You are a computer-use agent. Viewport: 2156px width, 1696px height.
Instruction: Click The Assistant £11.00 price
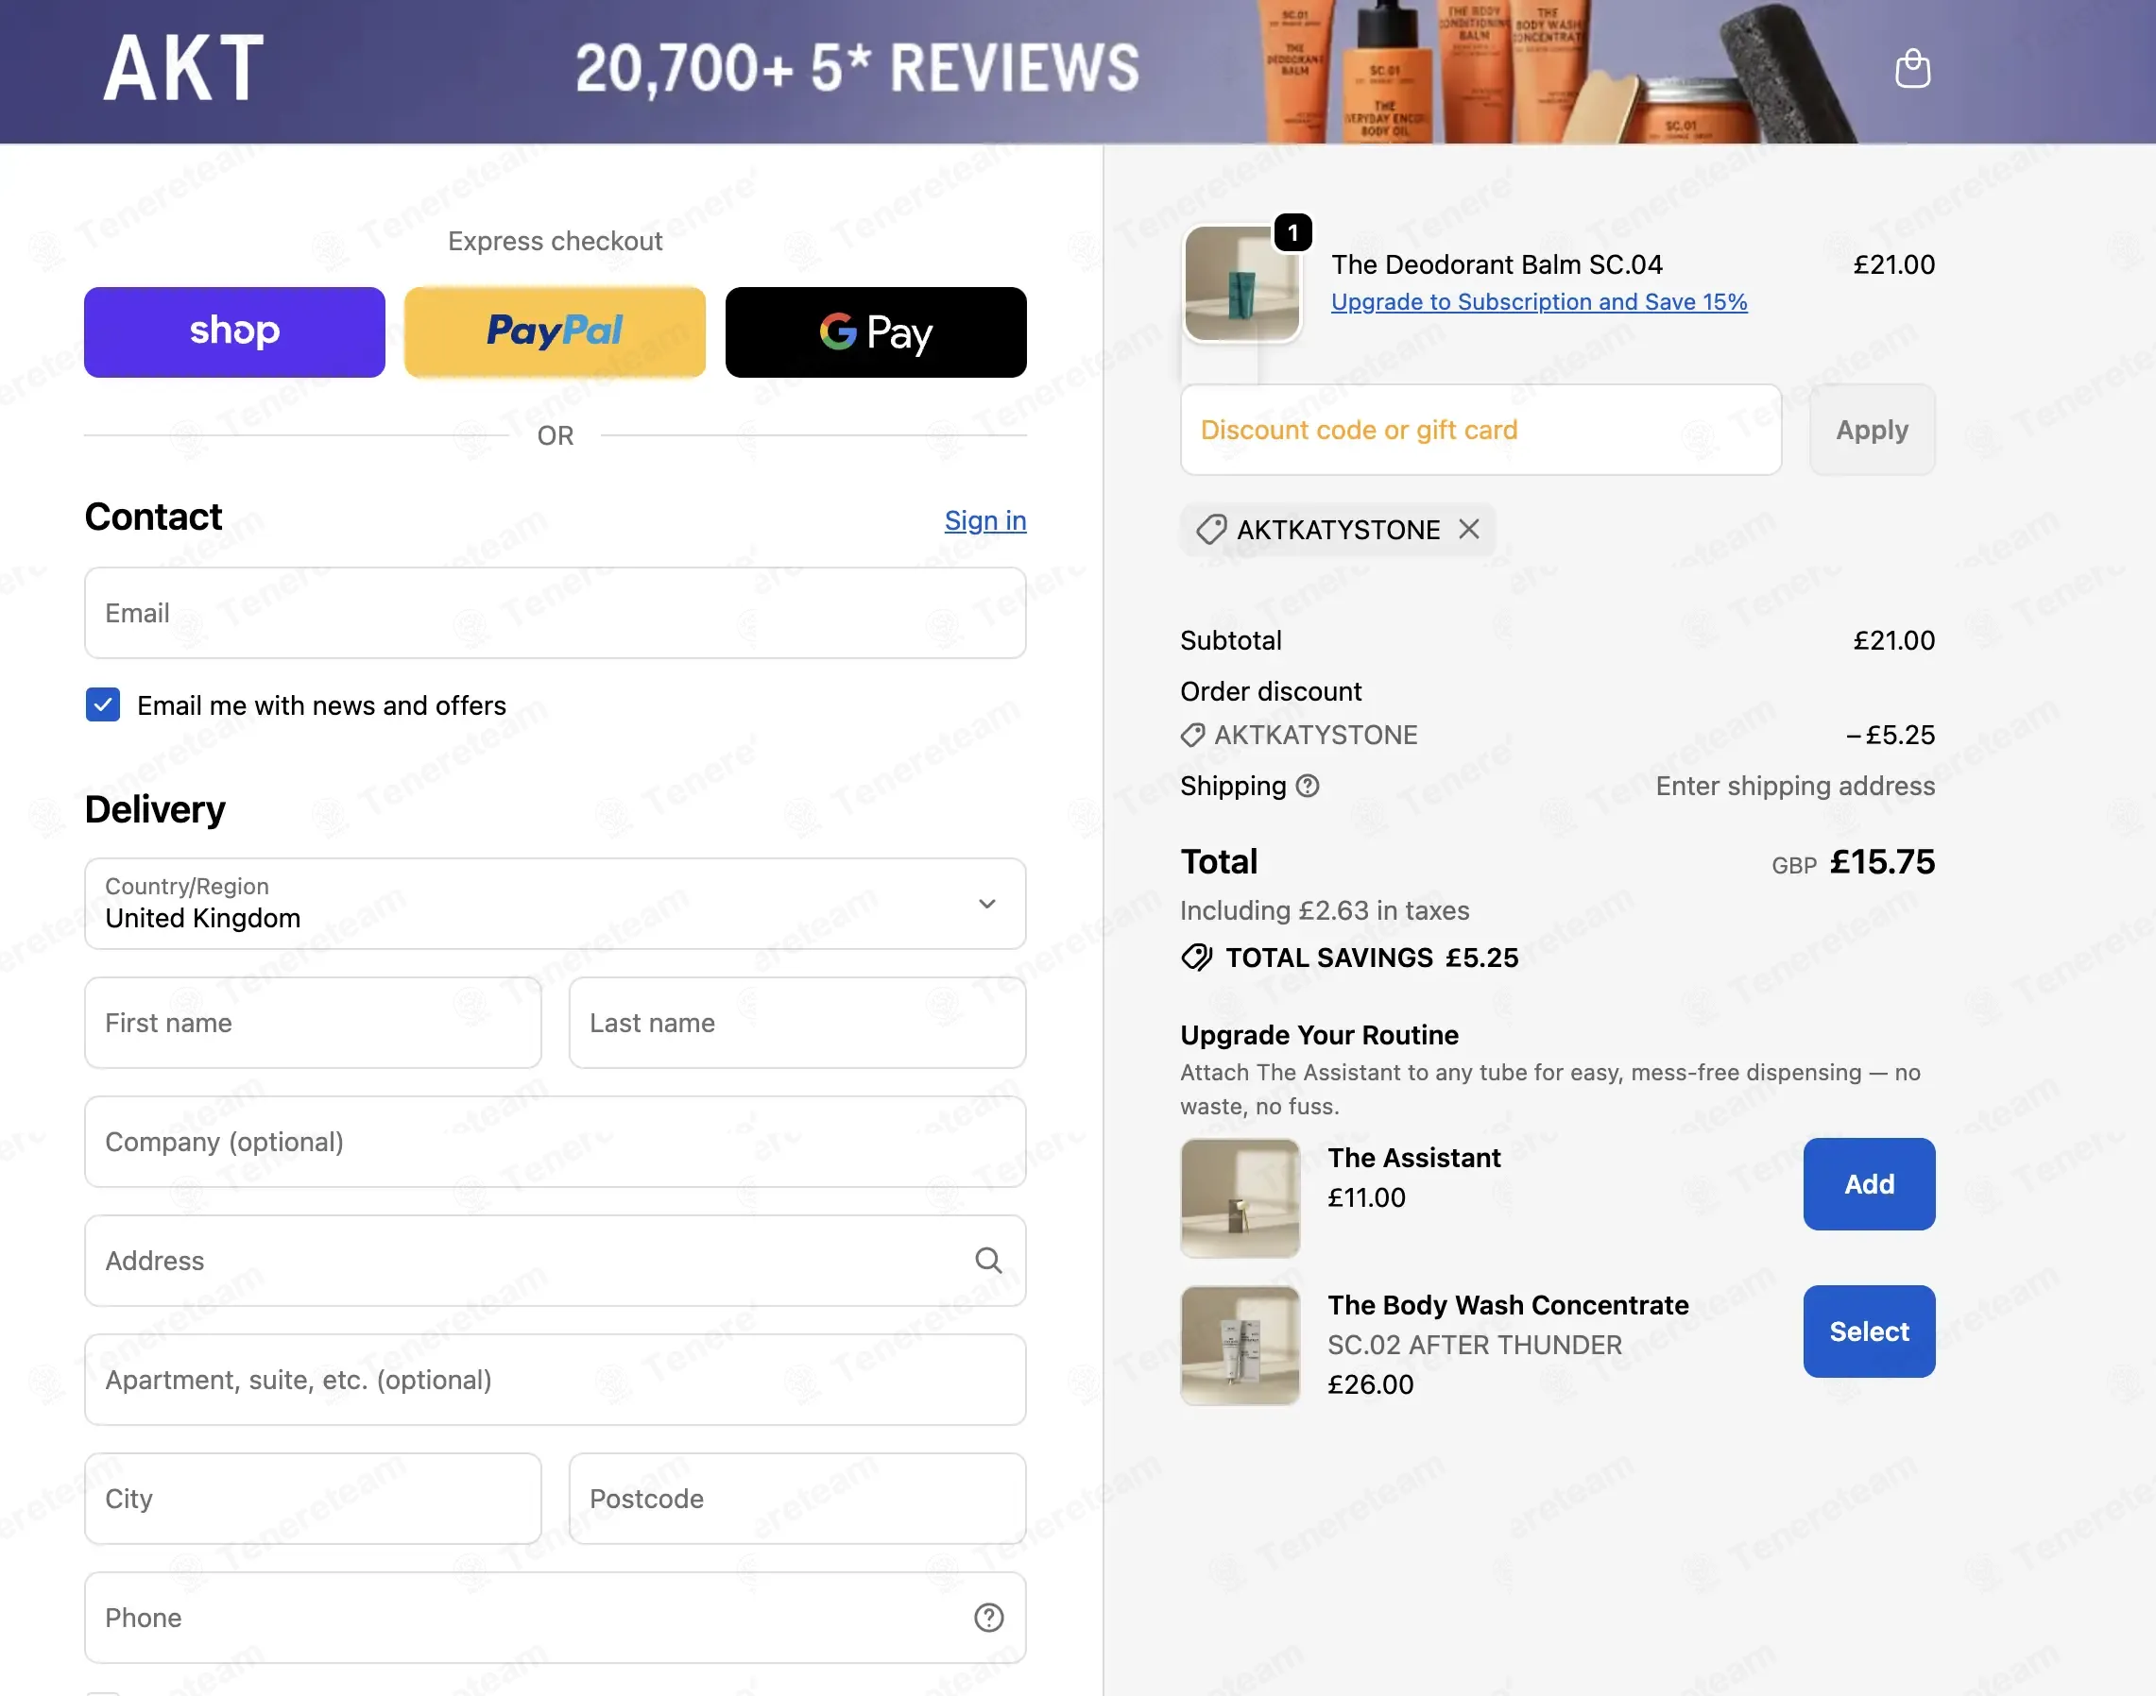tap(1366, 1197)
